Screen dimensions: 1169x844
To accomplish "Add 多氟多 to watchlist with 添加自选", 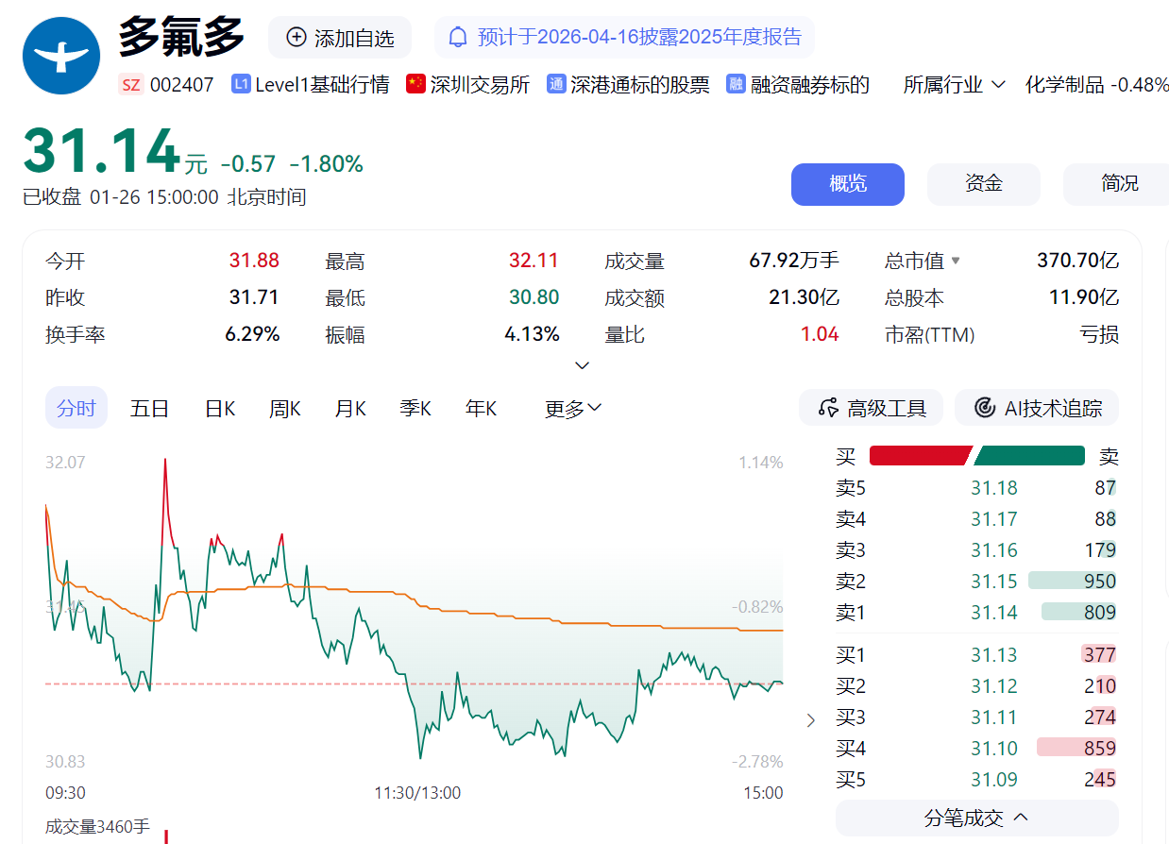I will pos(340,38).
